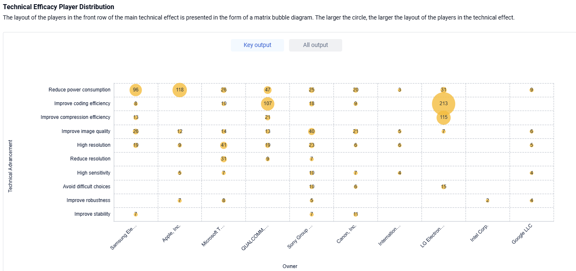Click Sony's Improve image quality bubble showing 40
576x271 pixels.
(311, 131)
